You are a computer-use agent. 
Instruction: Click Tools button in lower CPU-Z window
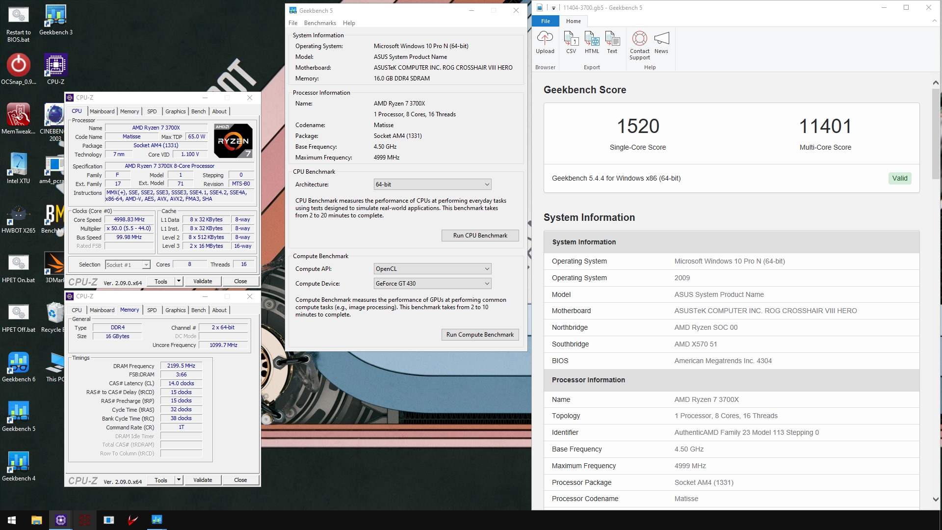[x=161, y=480]
